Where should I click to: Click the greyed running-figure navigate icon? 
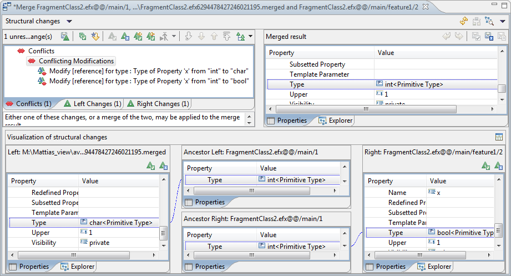(164, 36)
